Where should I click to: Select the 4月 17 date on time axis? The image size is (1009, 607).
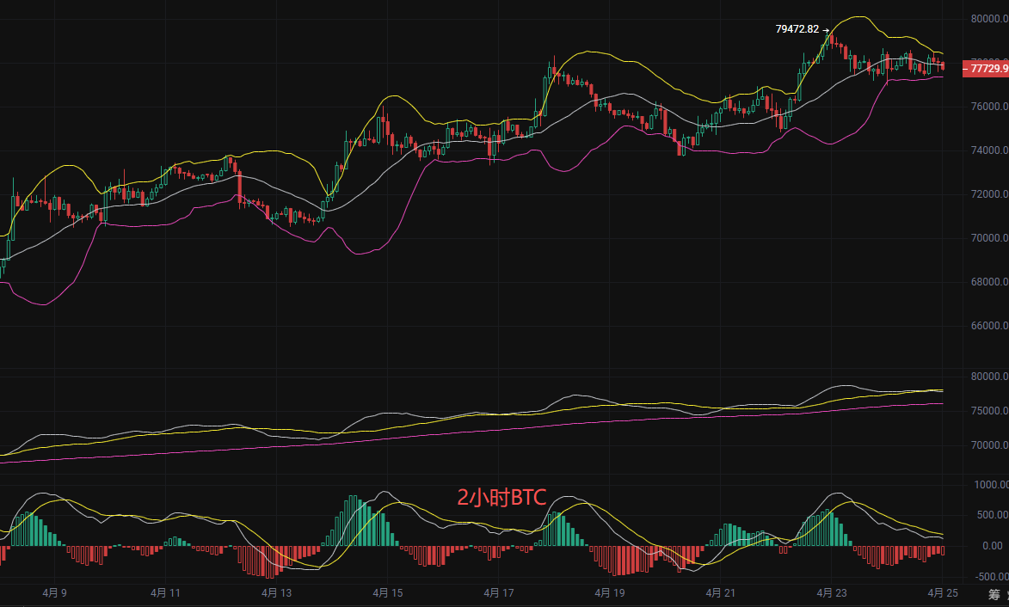(x=498, y=593)
